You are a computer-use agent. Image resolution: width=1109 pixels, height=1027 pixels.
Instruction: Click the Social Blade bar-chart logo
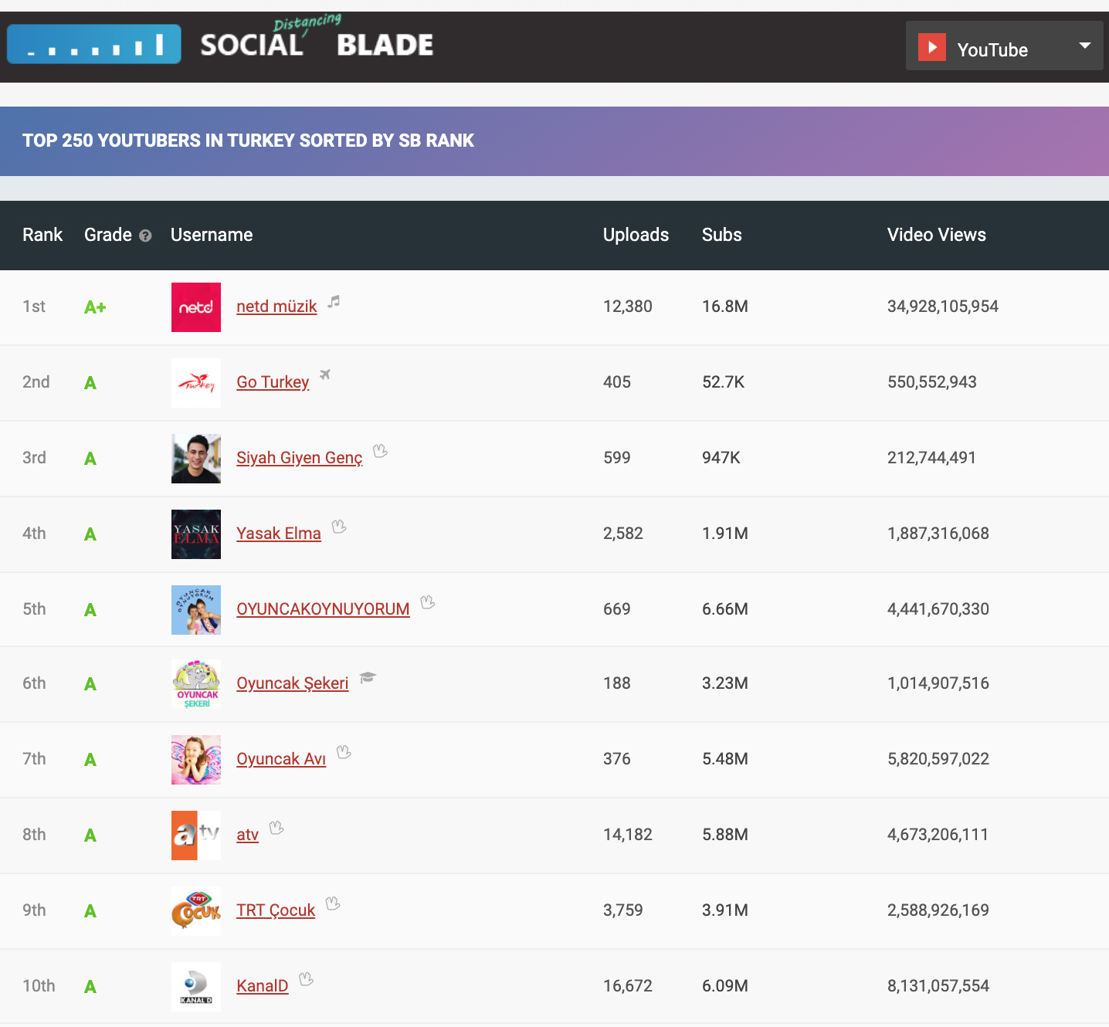(x=94, y=44)
